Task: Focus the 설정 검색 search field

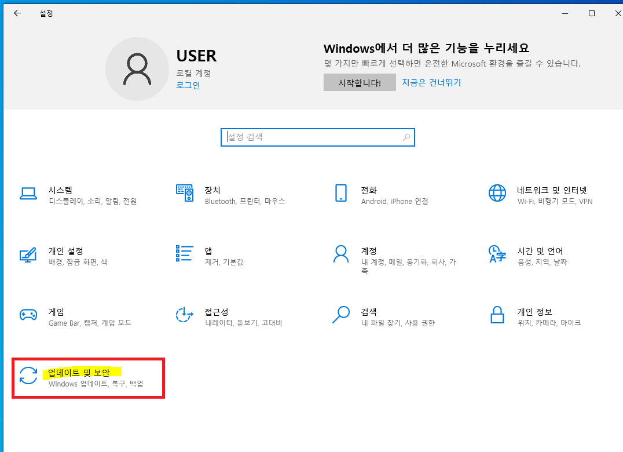Action: [x=318, y=137]
